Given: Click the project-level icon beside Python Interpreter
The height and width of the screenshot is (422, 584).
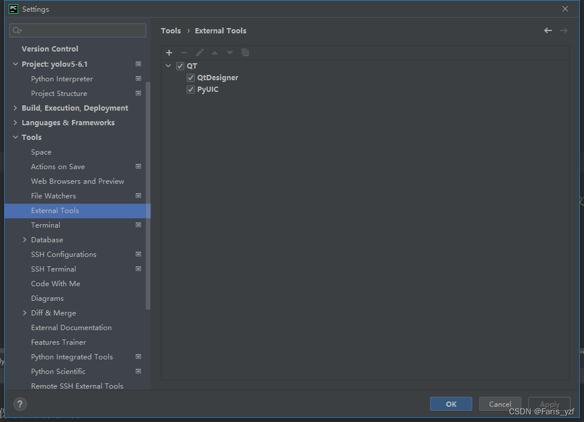Looking at the screenshot, I should coord(138,78).
